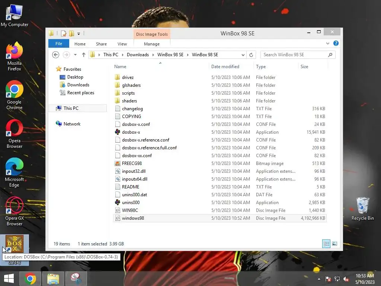Click the taskbar clock showing 10:53 AM
Screen dimensions: 381x286
tap(365, 279)
